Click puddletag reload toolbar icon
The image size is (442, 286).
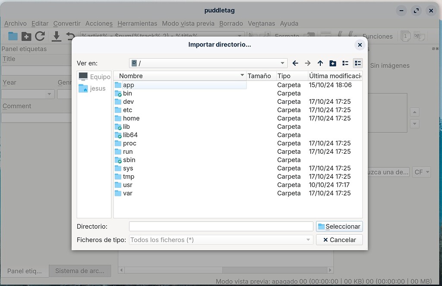(x=40, y=36)
